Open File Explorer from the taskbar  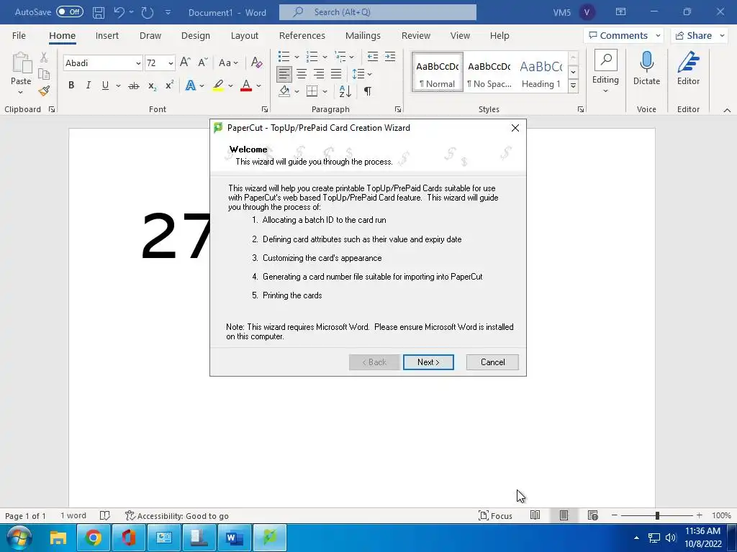(x=58, y=538)
